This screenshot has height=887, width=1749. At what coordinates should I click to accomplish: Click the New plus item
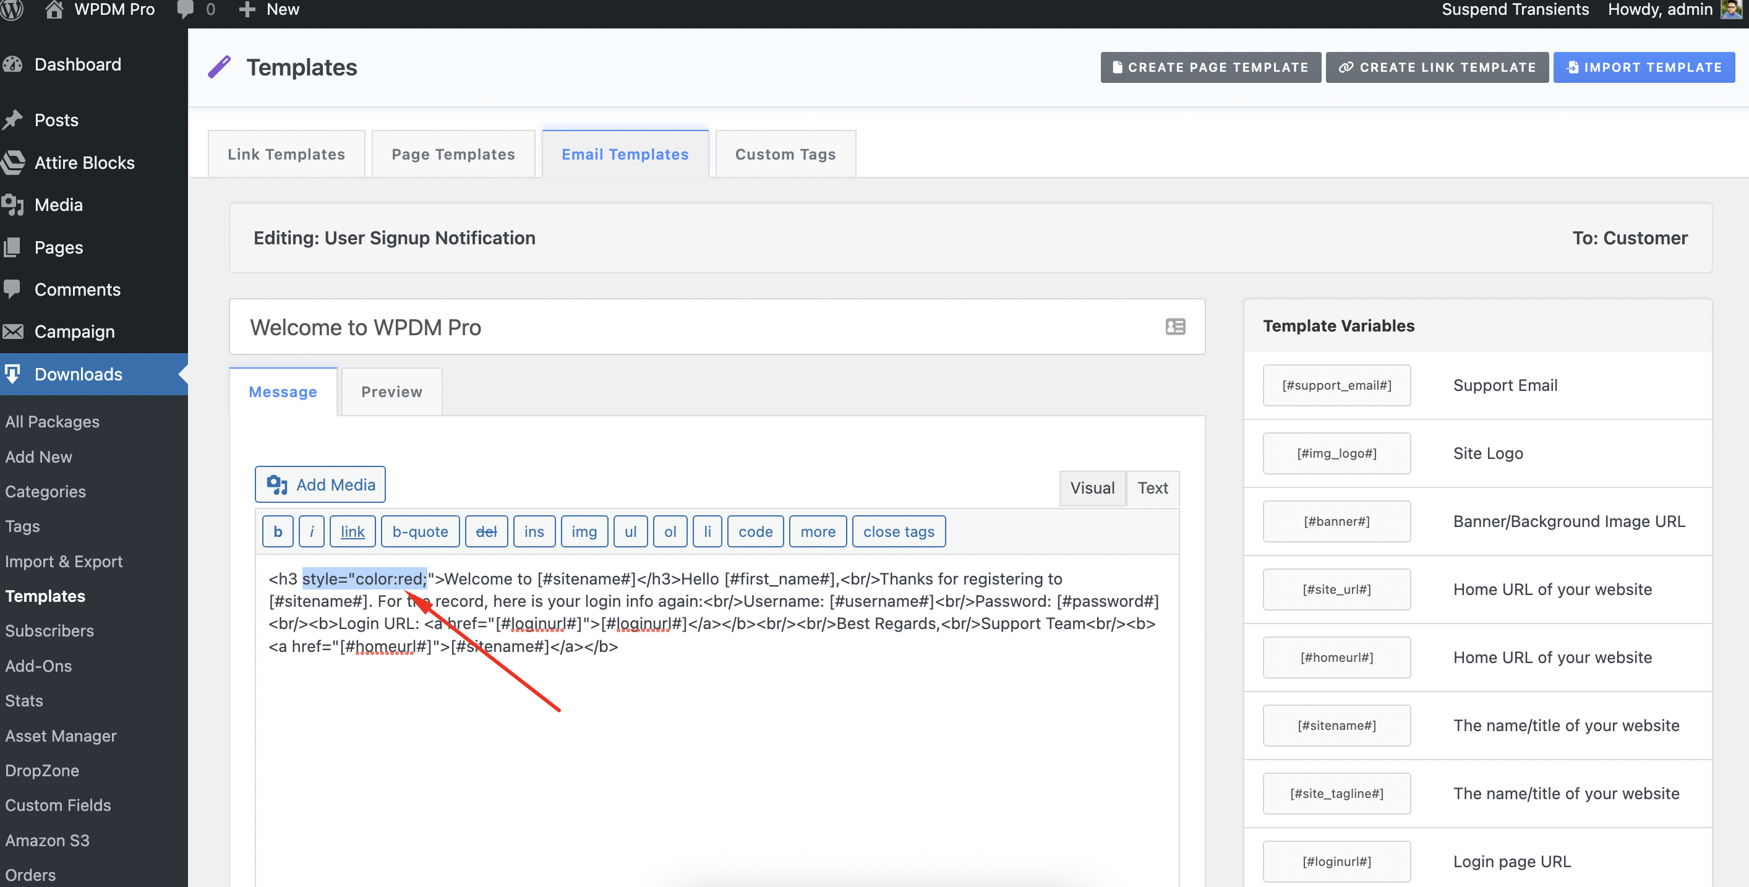tap(270, 9)
